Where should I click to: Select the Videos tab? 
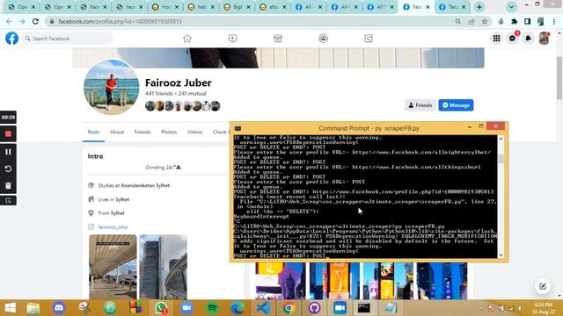click(x=194, y=132)
